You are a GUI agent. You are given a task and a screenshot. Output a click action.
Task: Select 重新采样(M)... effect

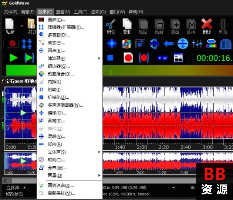click(70, 193)
